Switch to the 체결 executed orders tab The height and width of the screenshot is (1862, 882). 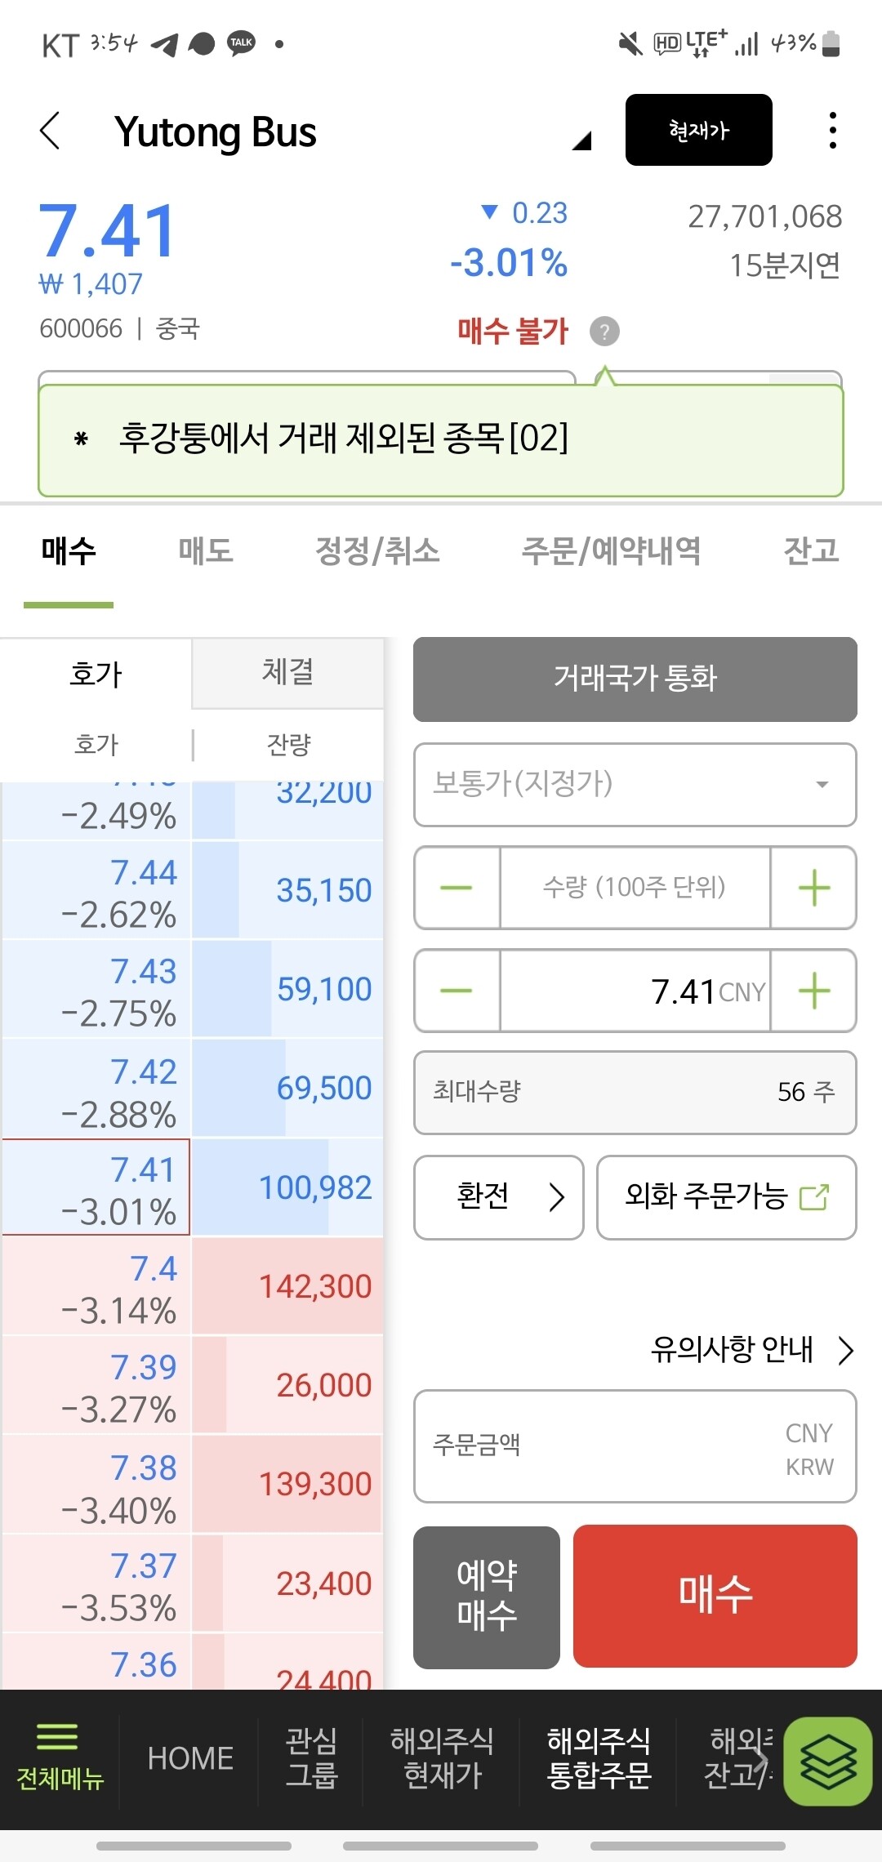(287, 672)
